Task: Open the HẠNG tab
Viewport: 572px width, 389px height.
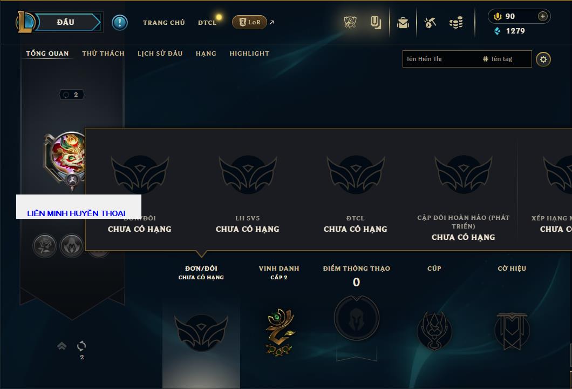Action: point(206,53)
